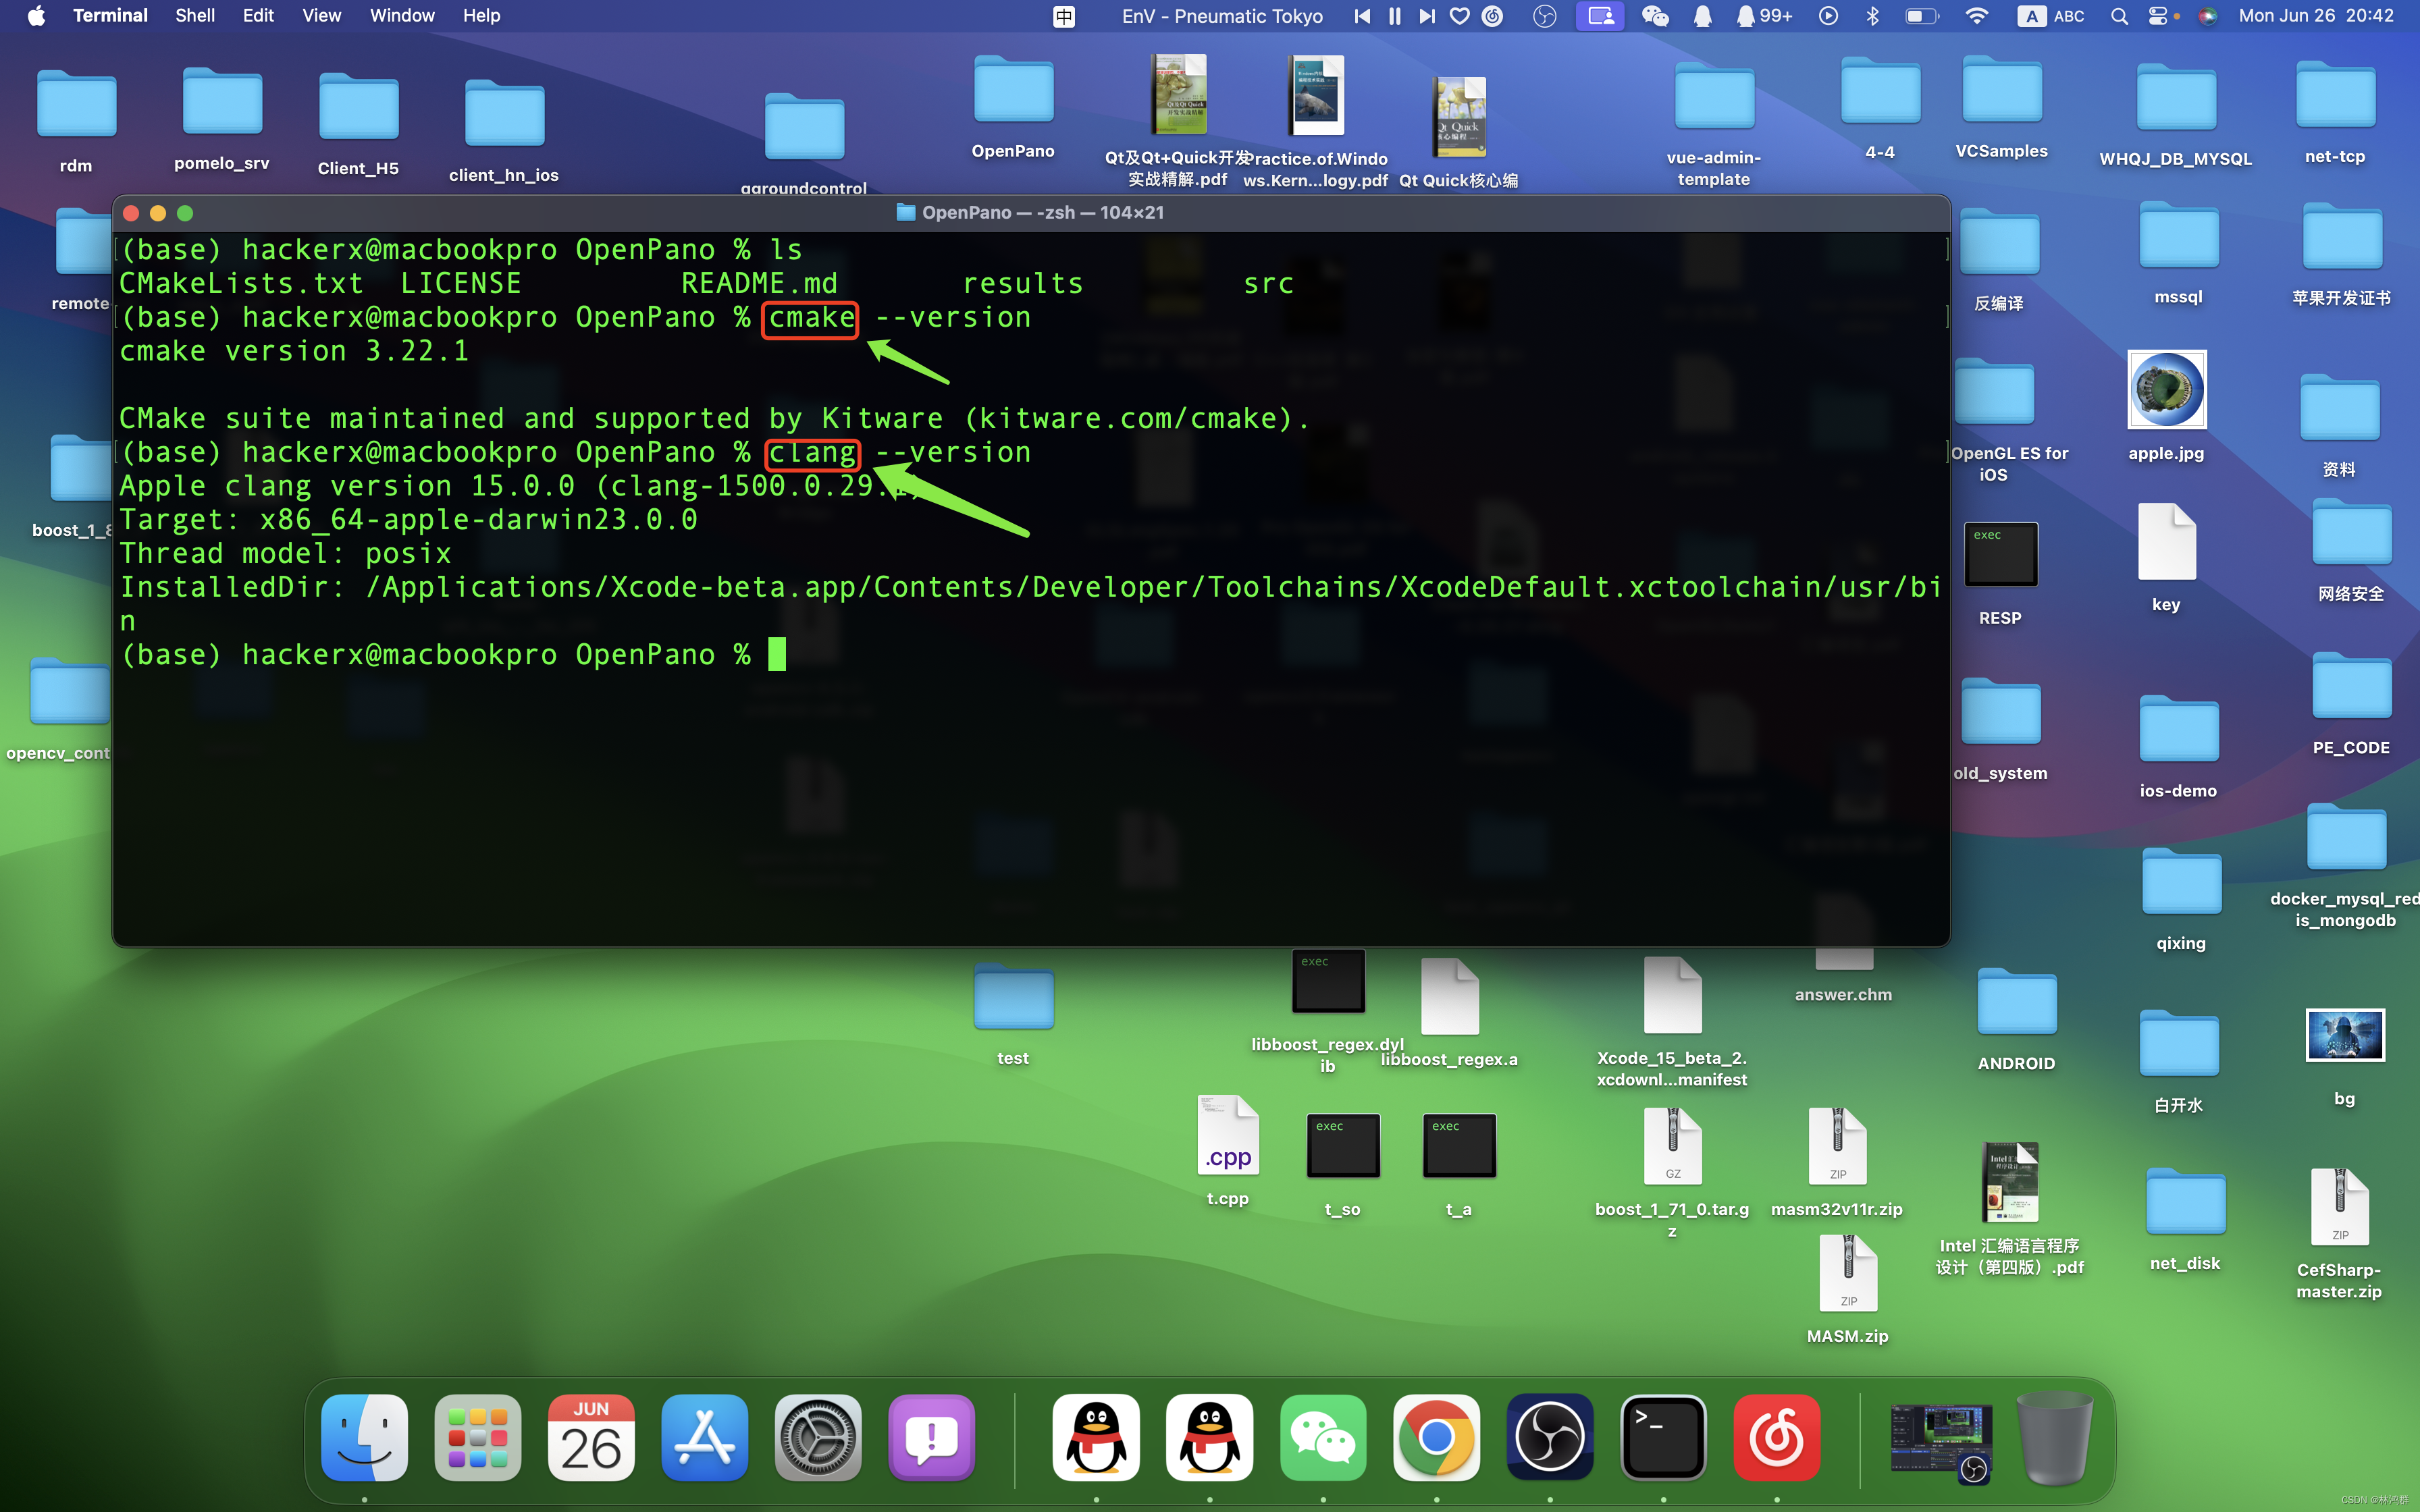
Task: Open Control Center
Action: [2159, 16]
